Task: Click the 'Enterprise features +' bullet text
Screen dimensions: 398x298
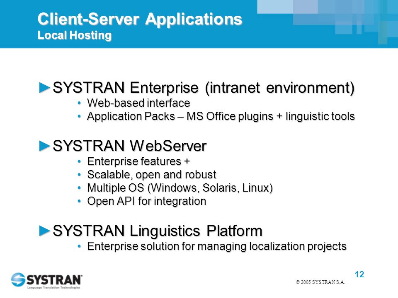Action: pos(138,161)
